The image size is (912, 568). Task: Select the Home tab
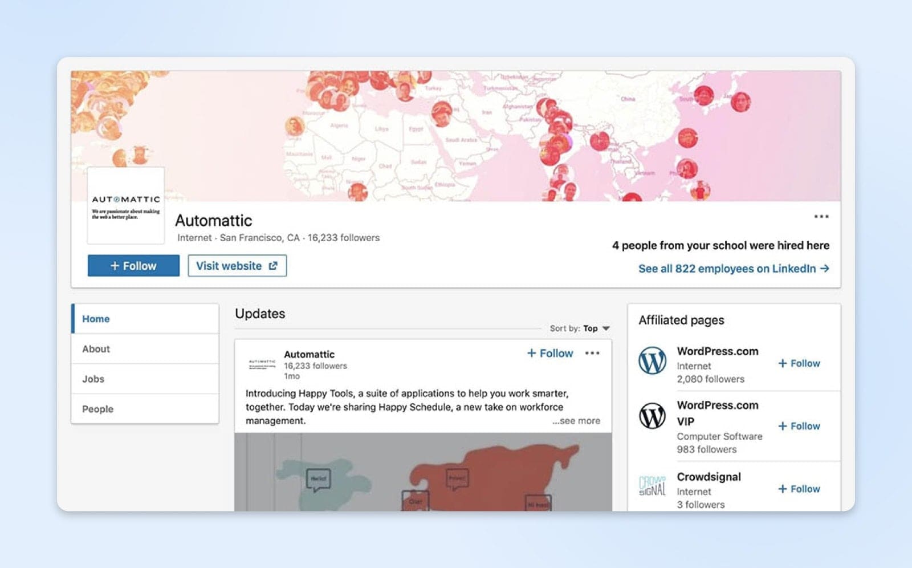pyautogui.click(x=96, y=319)
